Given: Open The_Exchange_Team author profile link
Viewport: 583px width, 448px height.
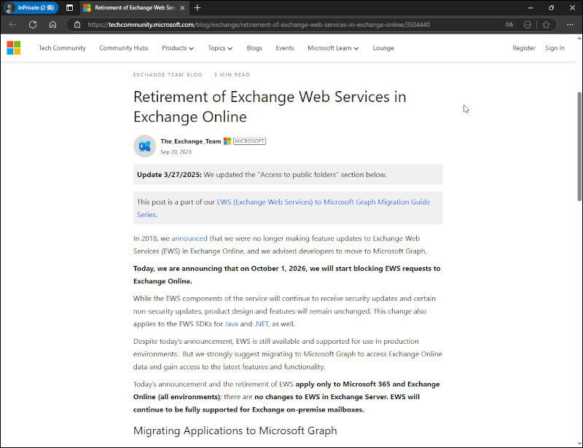Looking at the screenshot, I should (191, 141).
